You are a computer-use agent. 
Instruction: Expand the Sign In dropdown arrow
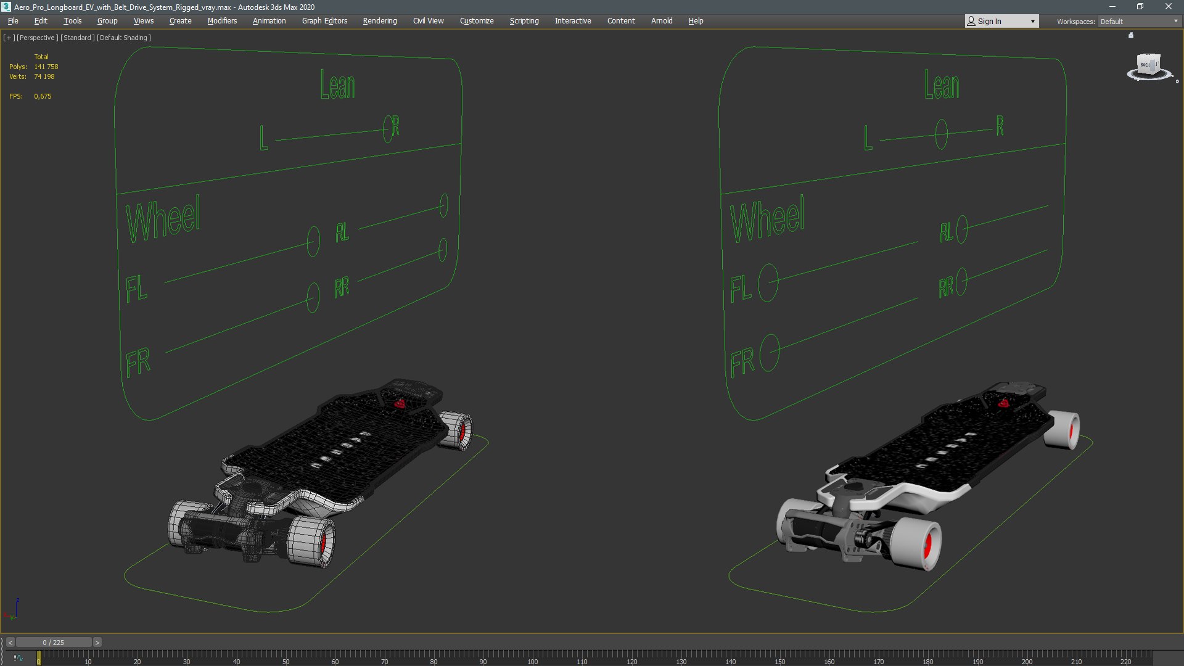click(x=1032, y=21)
